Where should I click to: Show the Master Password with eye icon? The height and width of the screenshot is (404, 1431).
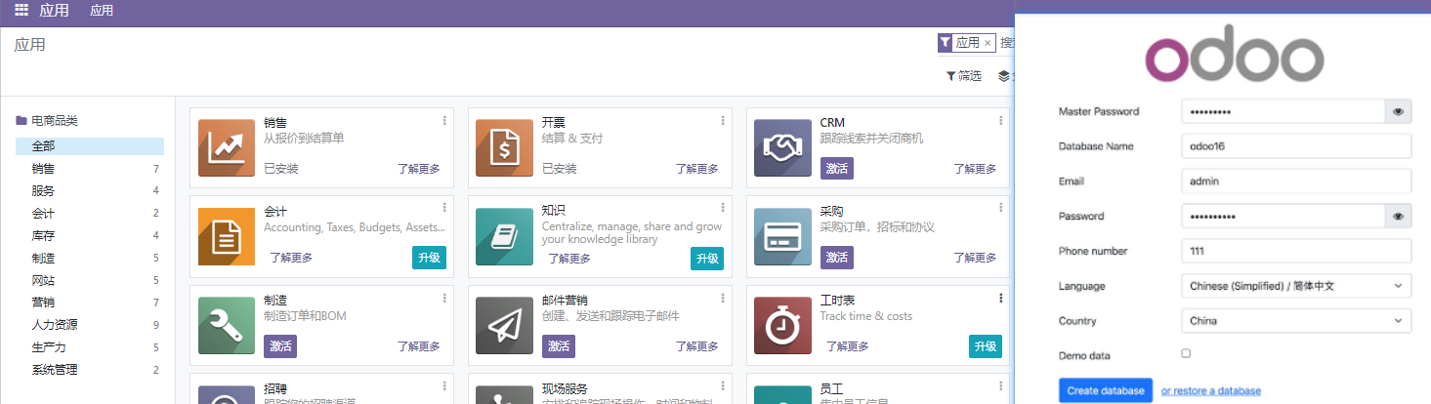point(1398,111)
